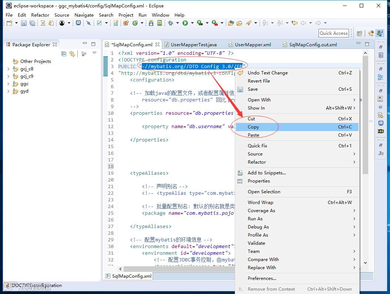This screenshot has width=390, height=294.
Task: Click the Forward navigation arrow icon
Action: tap(318, 23)
